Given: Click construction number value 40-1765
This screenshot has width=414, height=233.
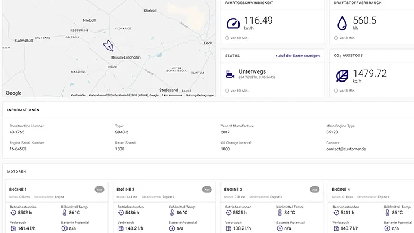Looking at the screenshot, I should pyautogui.click(x=17, y=132).
